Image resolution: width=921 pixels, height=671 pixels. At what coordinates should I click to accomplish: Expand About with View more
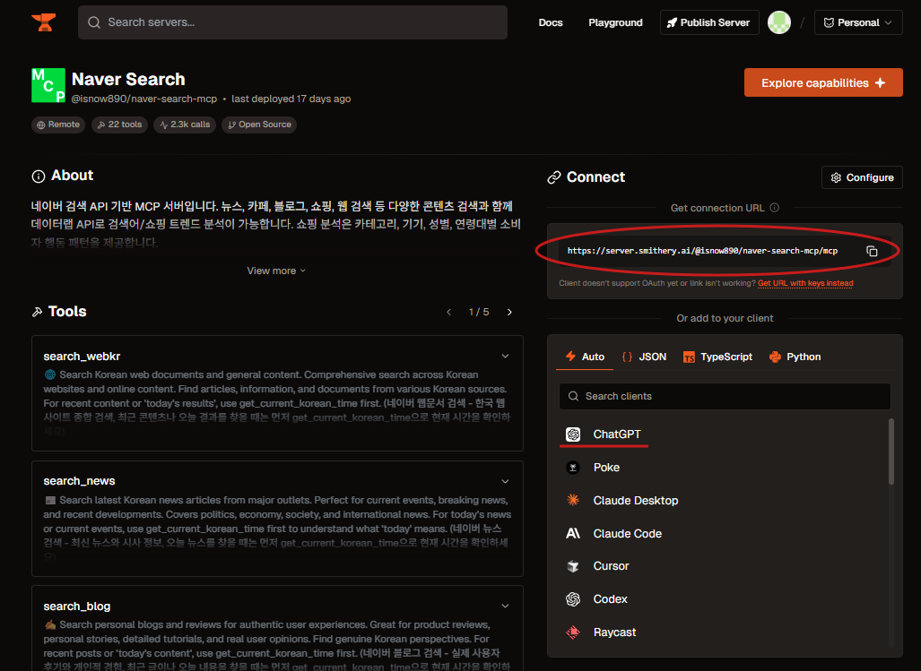pos(276,271)
